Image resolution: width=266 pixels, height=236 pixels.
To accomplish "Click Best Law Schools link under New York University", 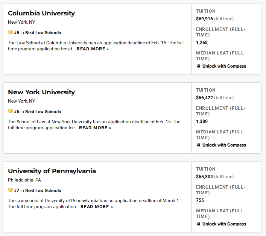I will (x=43, y=112).
